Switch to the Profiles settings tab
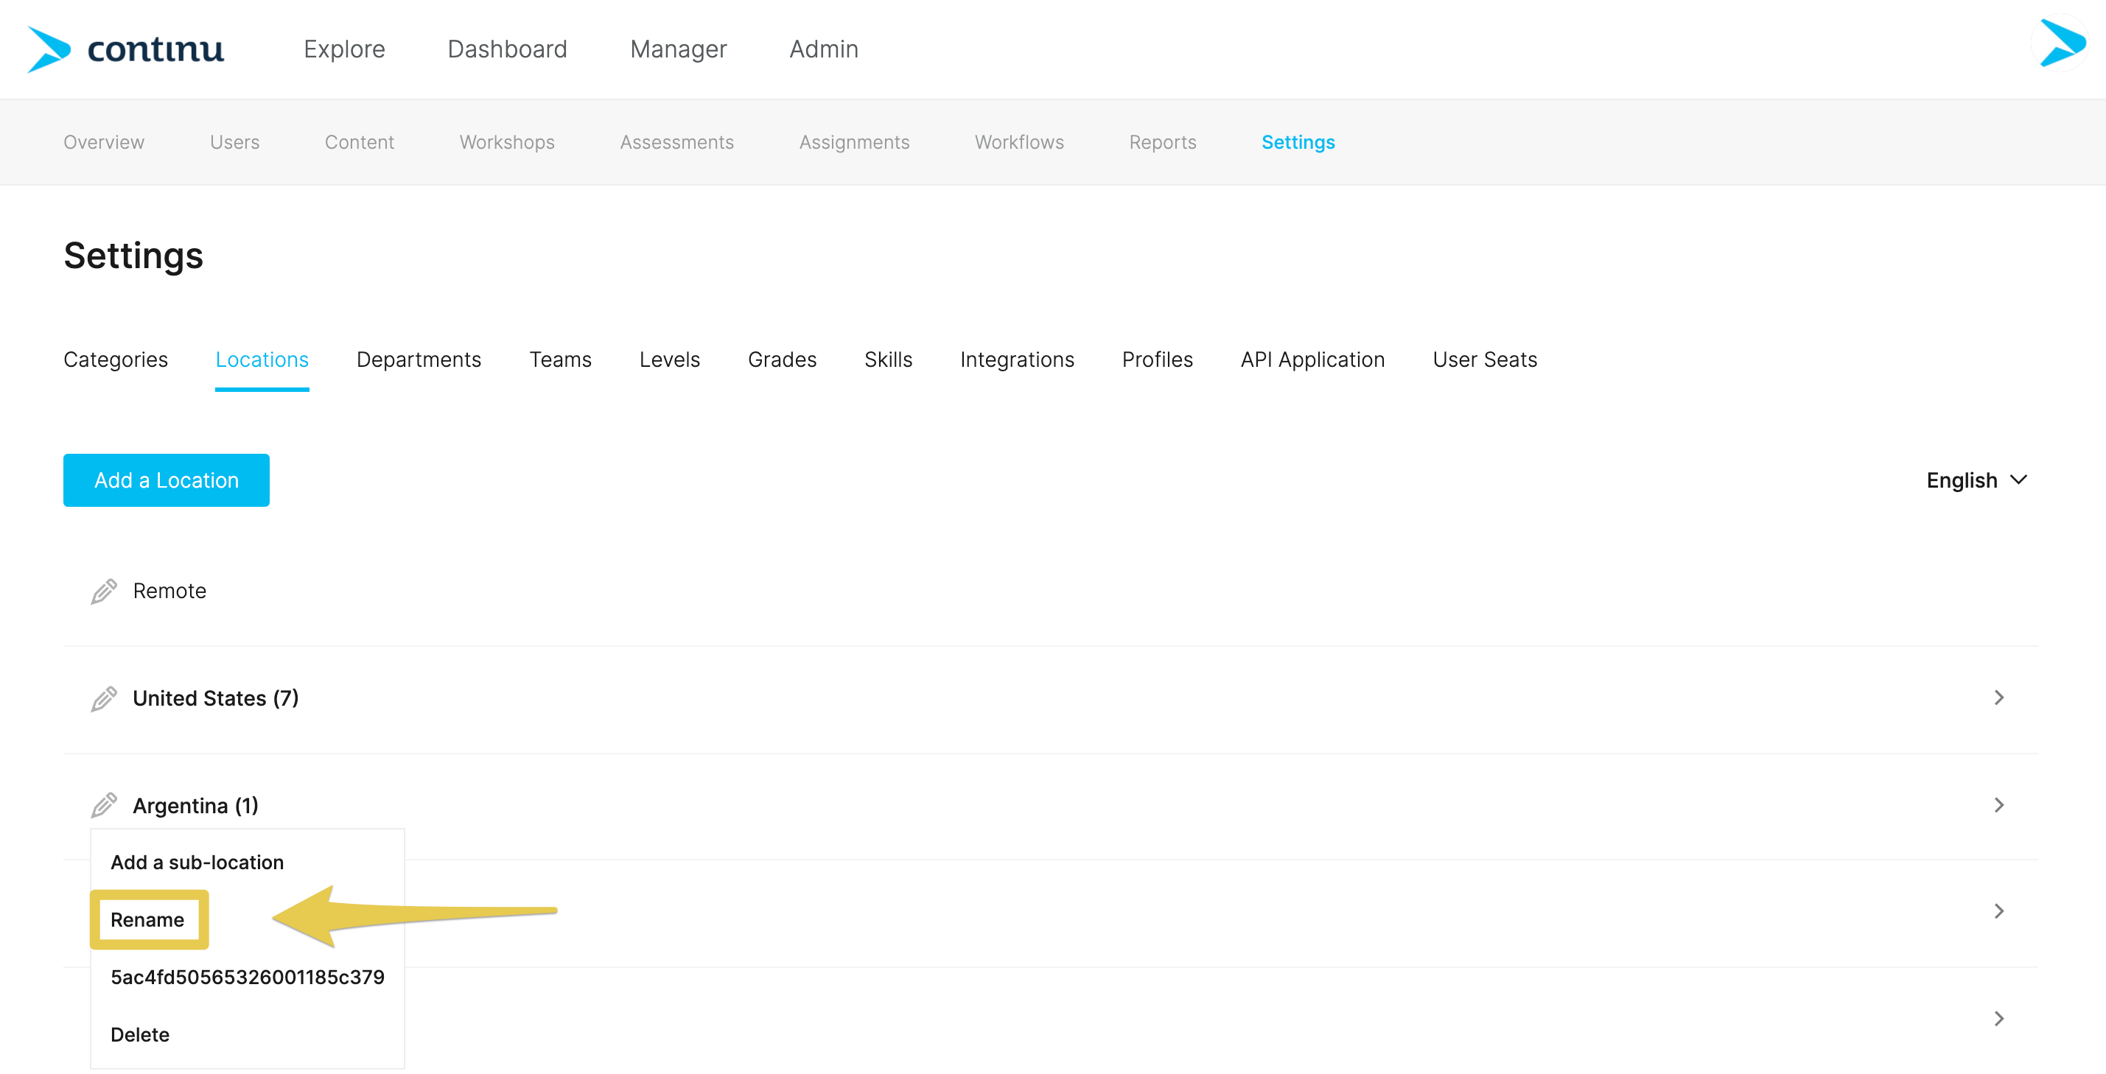Viewport: 2106px width, 1074px height. [1158, 360]
